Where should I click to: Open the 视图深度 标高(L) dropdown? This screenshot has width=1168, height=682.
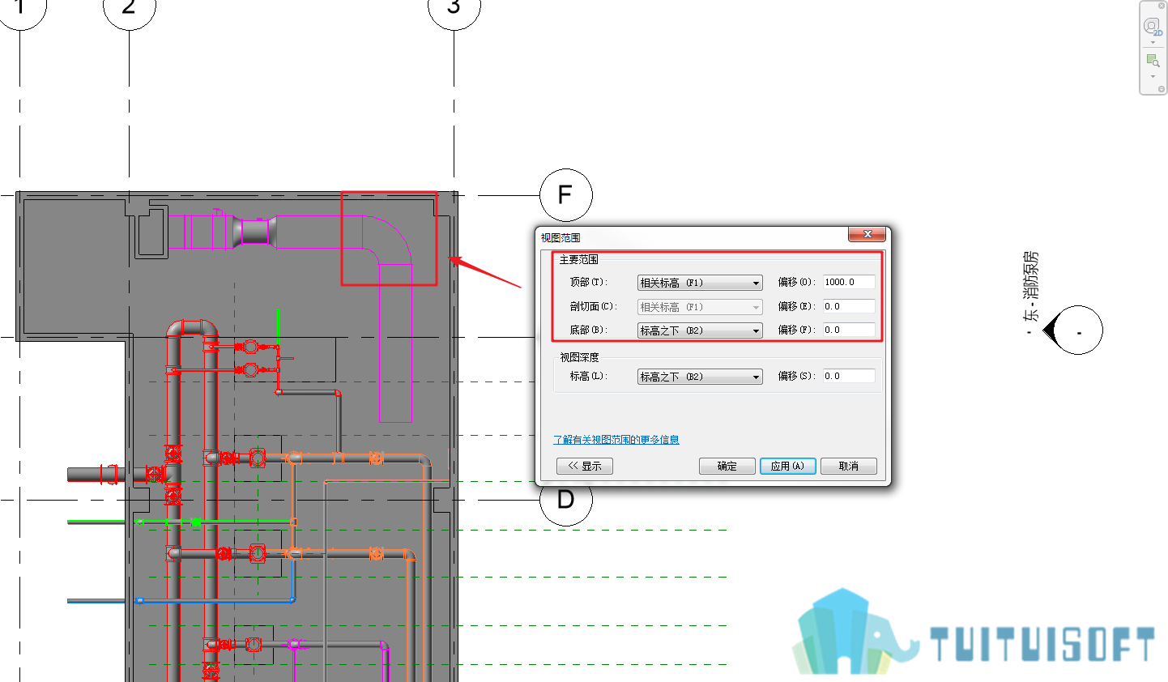(x=700, y=377)
